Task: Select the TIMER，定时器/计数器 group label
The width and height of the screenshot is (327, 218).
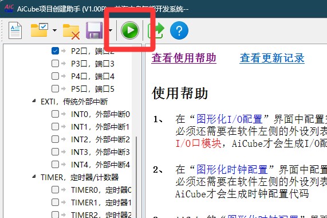Action: pos(80,177)
